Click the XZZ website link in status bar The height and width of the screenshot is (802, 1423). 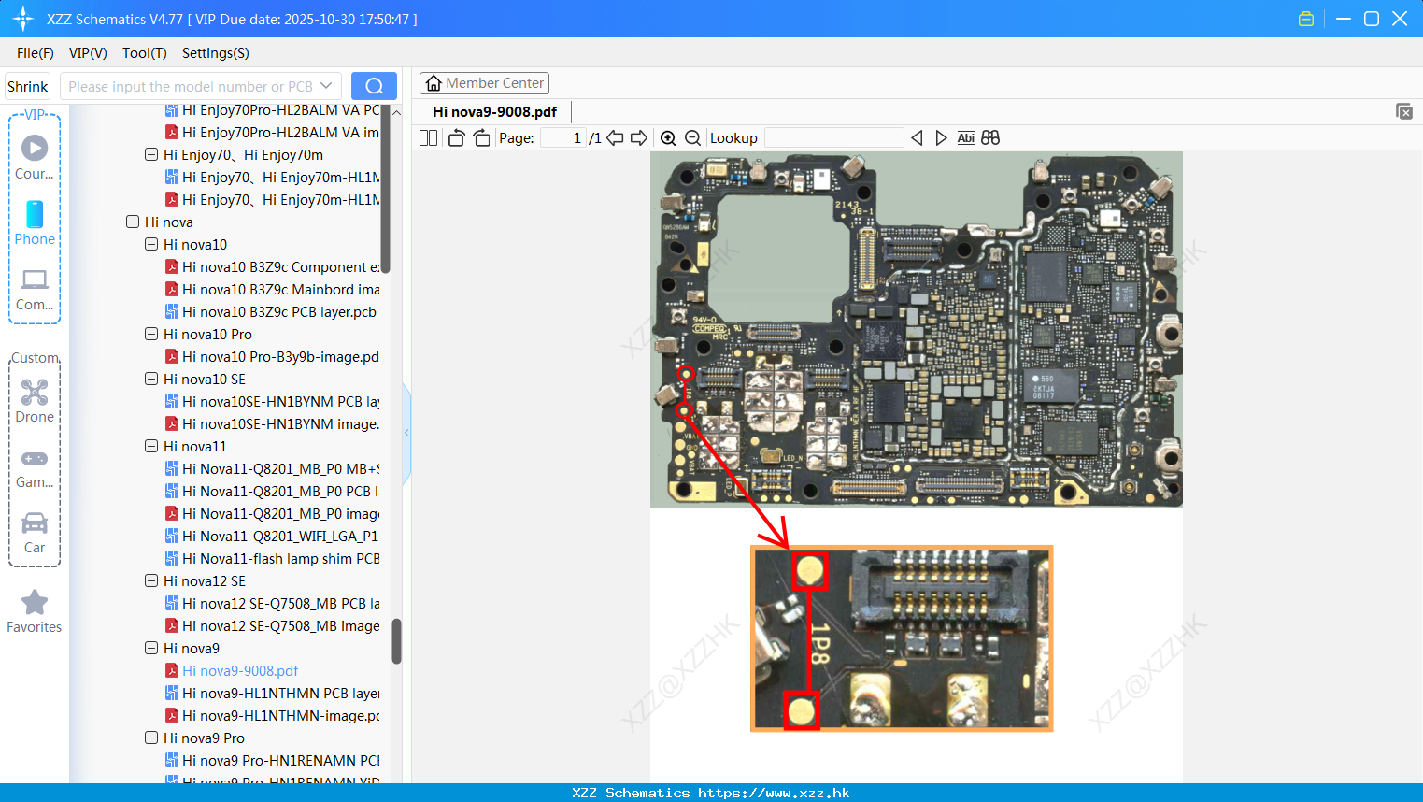(774, 793)
